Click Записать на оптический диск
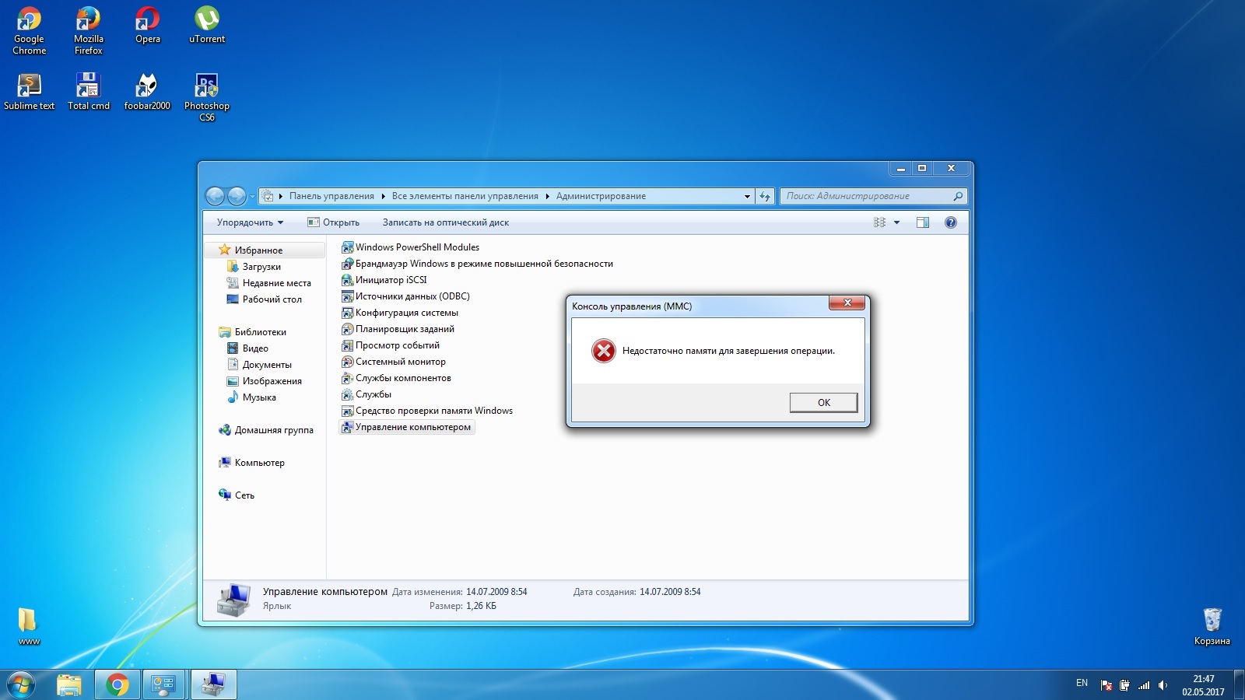The image size is (1245, 700). 446,222
